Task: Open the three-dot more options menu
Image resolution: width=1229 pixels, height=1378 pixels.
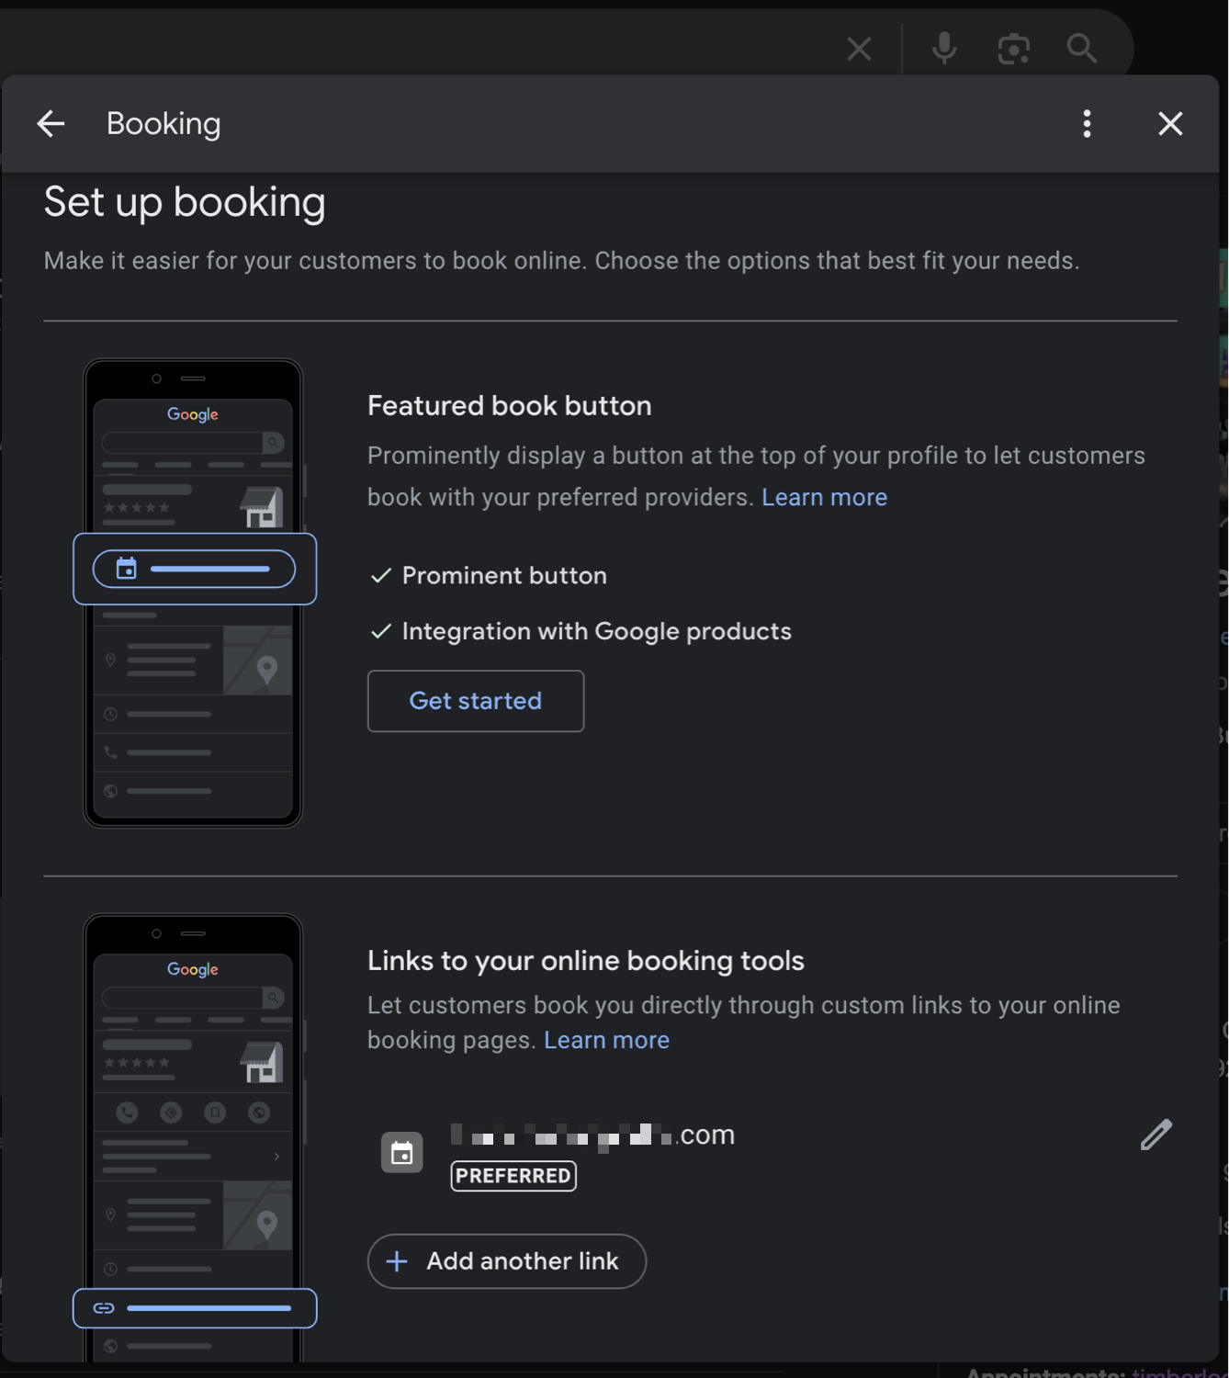Action: (1087, 123)
